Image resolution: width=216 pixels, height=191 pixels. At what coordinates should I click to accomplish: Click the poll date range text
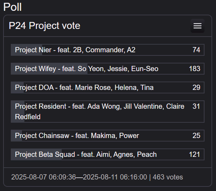click(x=79, y=177)
